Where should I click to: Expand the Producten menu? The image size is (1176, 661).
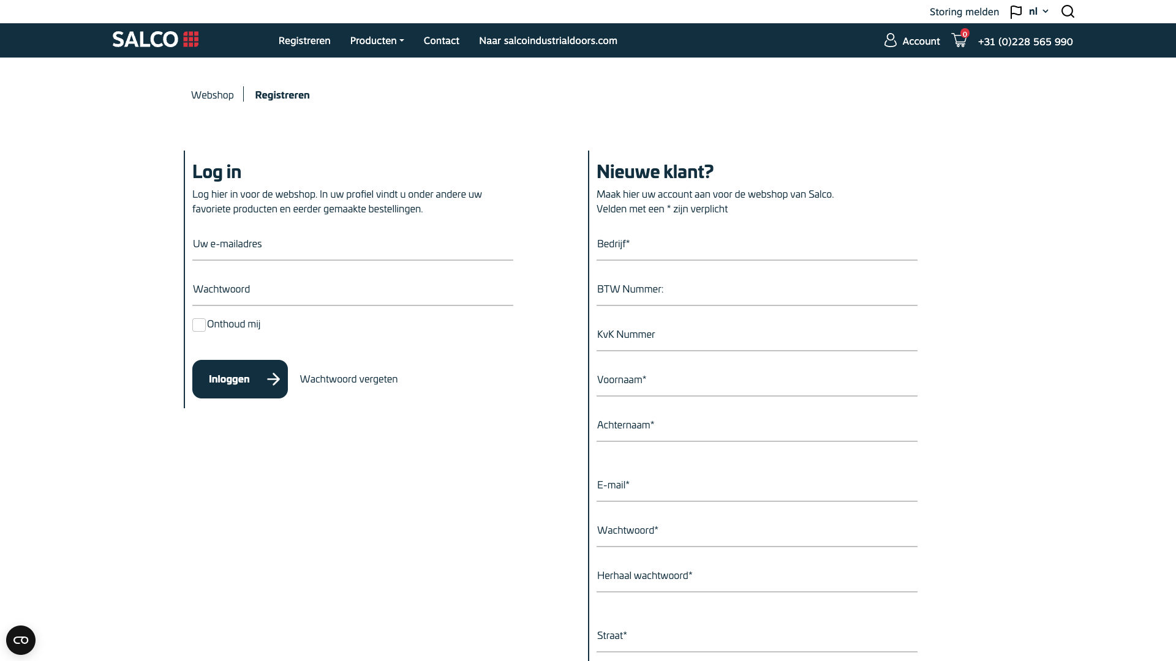[377, 40]
